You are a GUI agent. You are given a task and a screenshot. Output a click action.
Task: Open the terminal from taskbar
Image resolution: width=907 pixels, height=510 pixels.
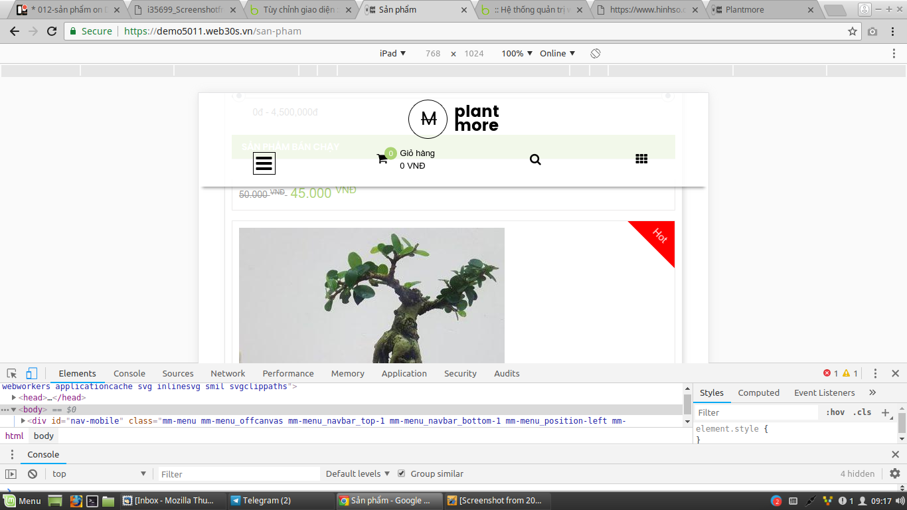point(93,501)
